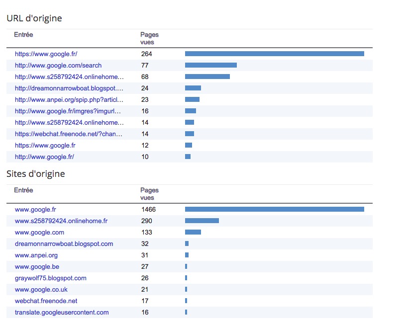Select the page view count 264
Screen dimensions: 404x323
pyautogui.click(x=147, y=54)
